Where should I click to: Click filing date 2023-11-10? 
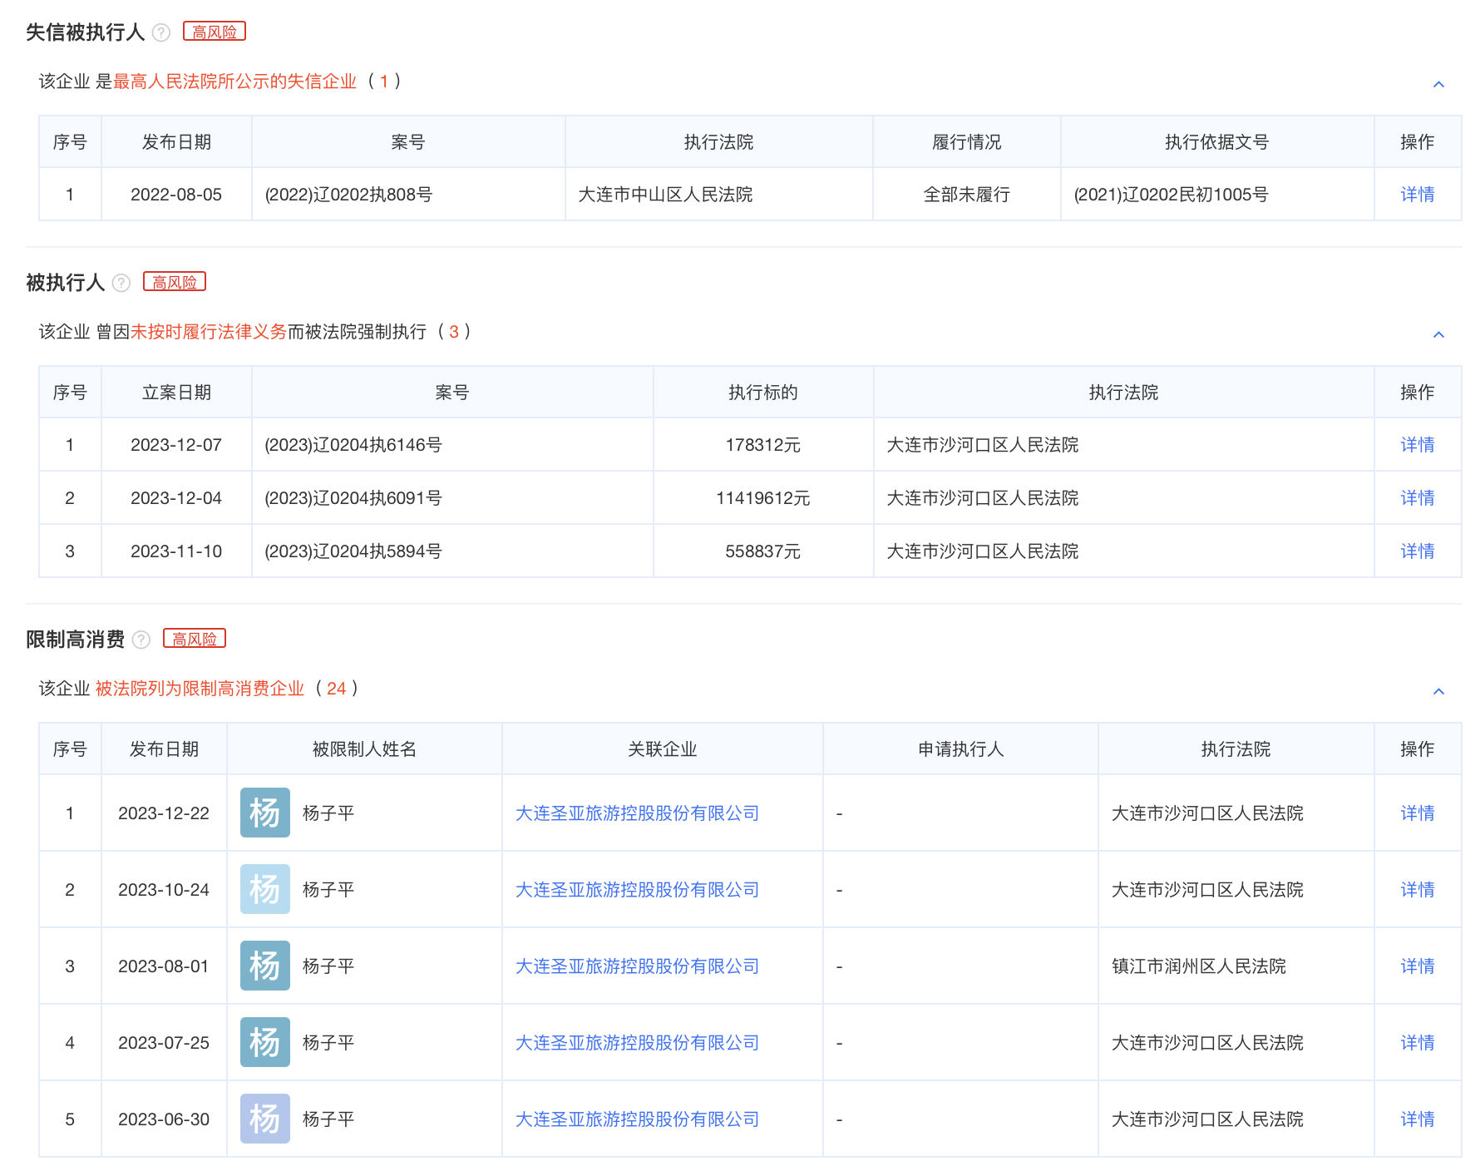point(176,551)
